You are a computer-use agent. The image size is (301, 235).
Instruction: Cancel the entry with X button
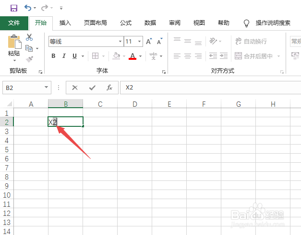pos(75,88)
